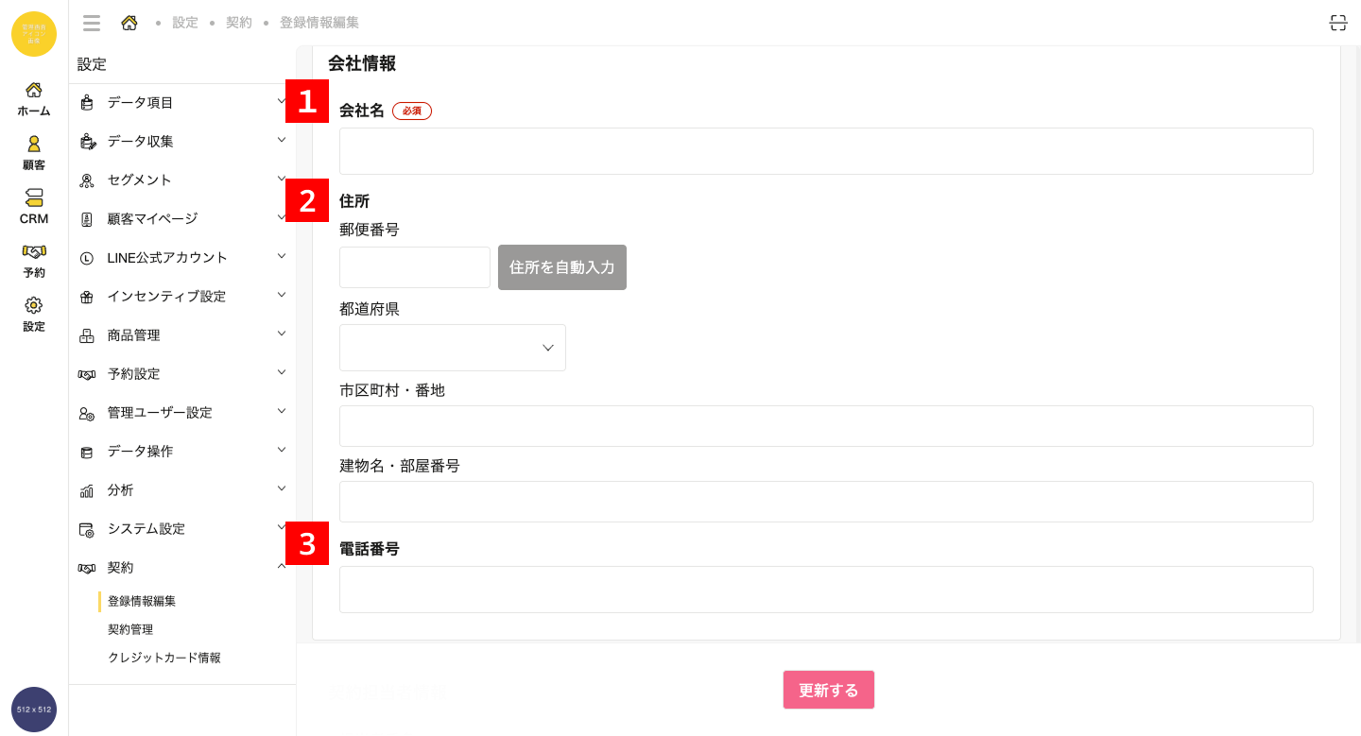Click 住所を自動入力 button
This screenshot has height=736, width=1361.
coord(562,267)
